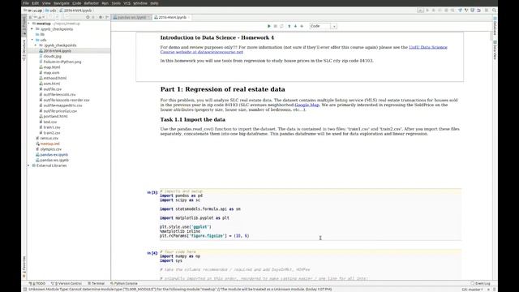Screen dimensions: 519x292
Task: Open the Data View tool window stripe
Action: click(x=495, y=49)
